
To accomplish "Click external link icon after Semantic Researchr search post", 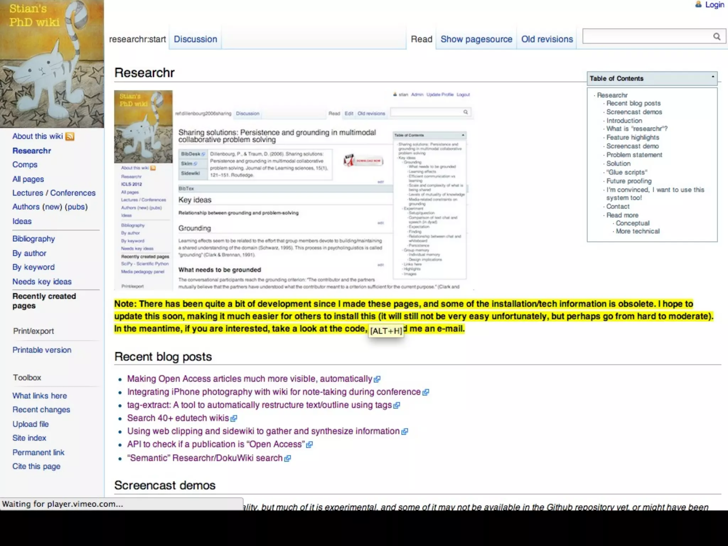I will 288,459.
